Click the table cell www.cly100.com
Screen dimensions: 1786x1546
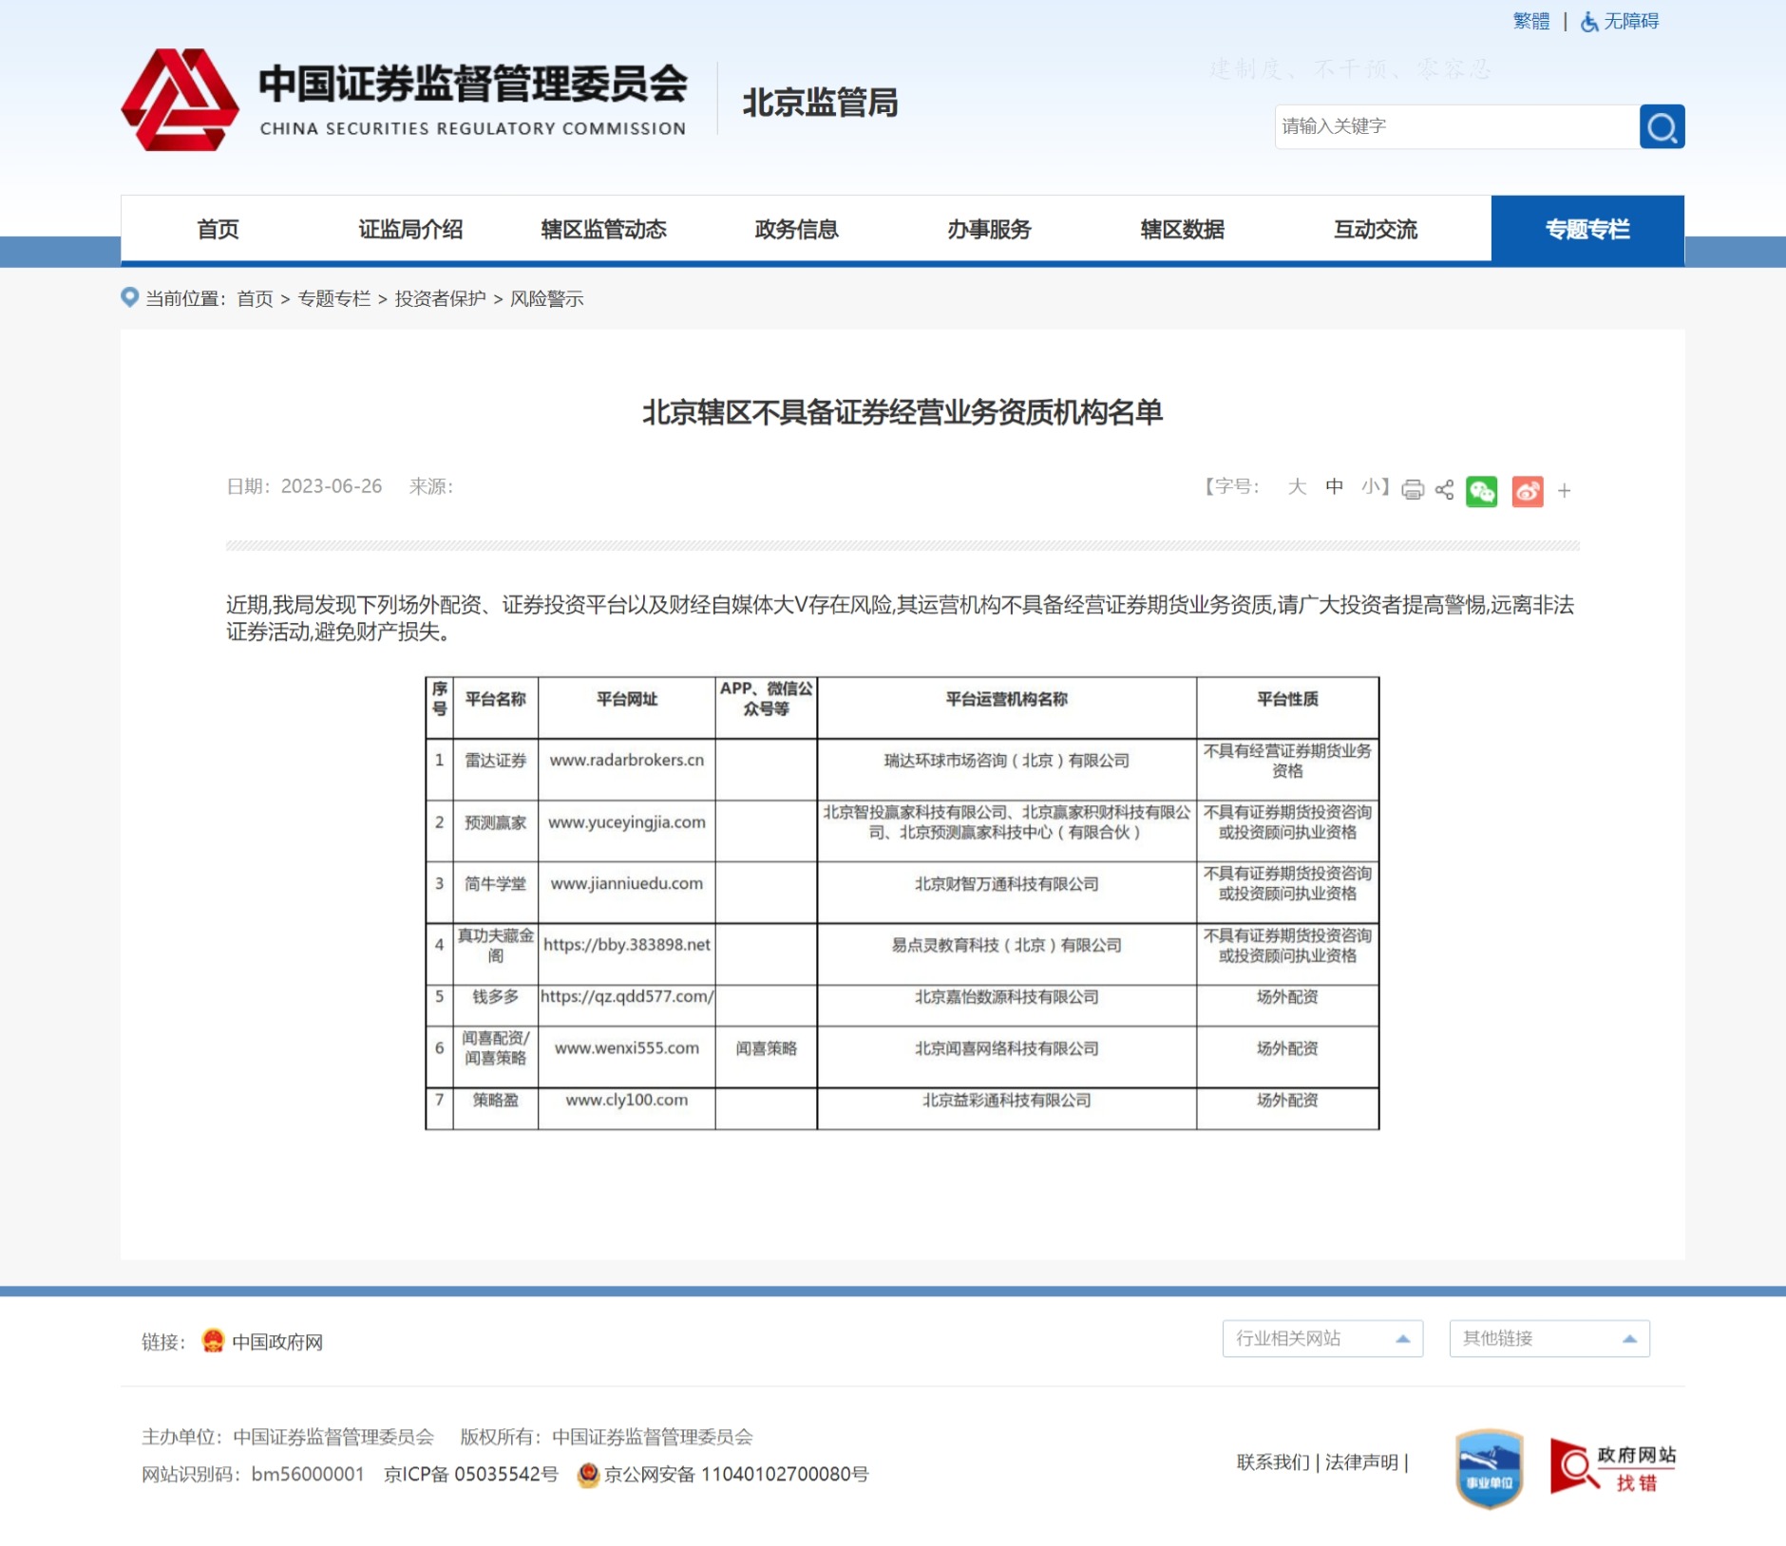click(627, 1100)
